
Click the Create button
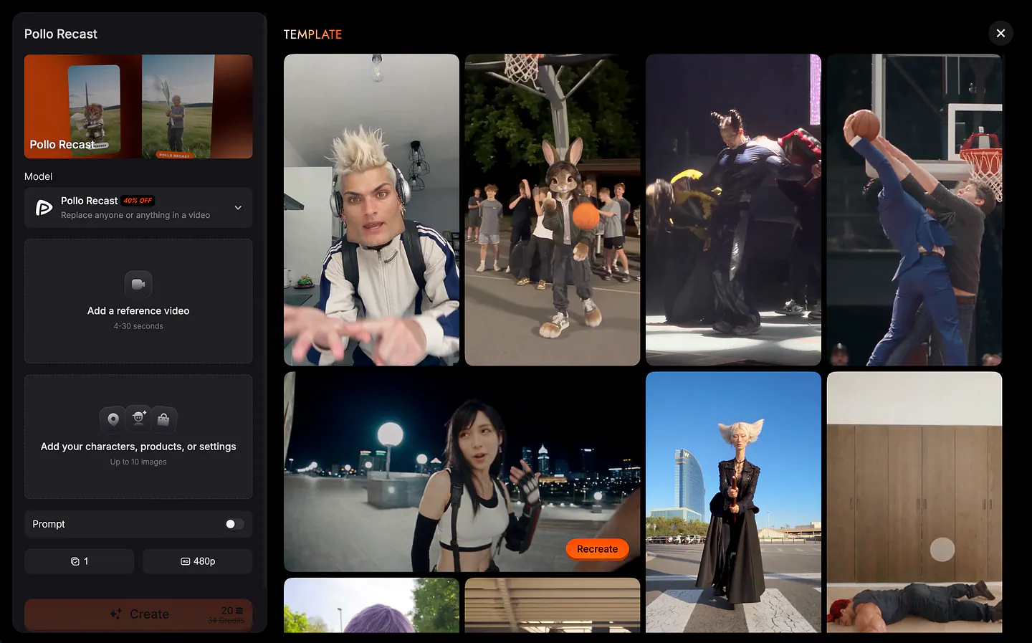point(138,614)
